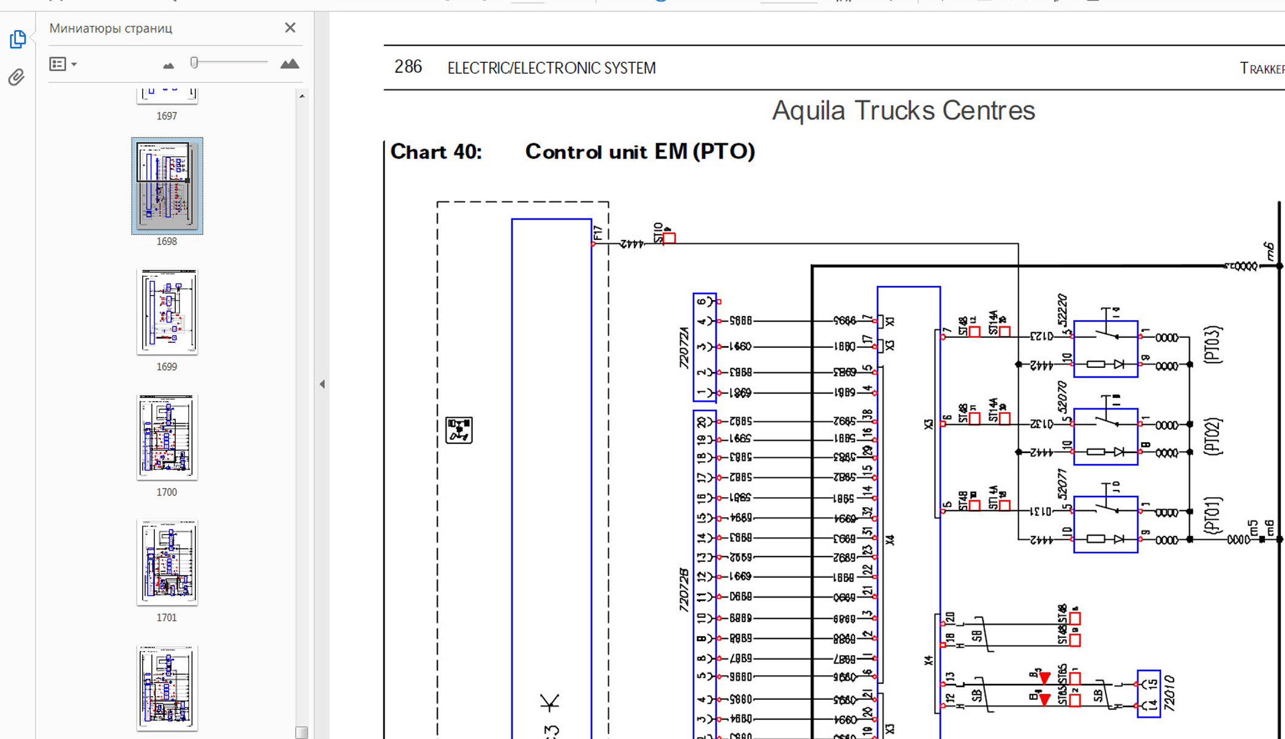Viewport: 1285px width, 739px height.
Task: Click the reduce thumbnail size icon
Action: point(168,65)
